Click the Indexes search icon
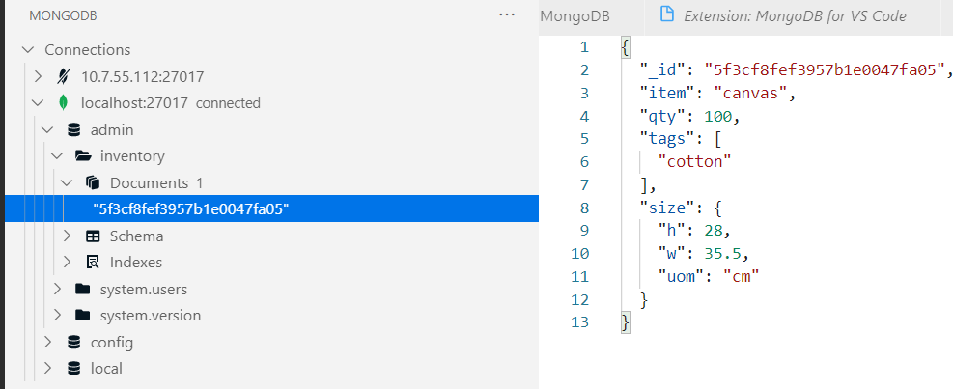Viewport: 953px width, 389px height. (x=93, y=263)
